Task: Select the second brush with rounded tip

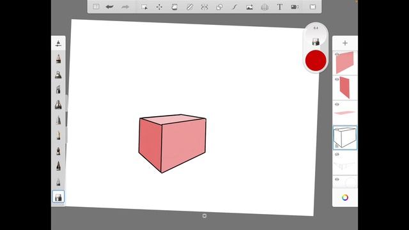Action: 58,75
